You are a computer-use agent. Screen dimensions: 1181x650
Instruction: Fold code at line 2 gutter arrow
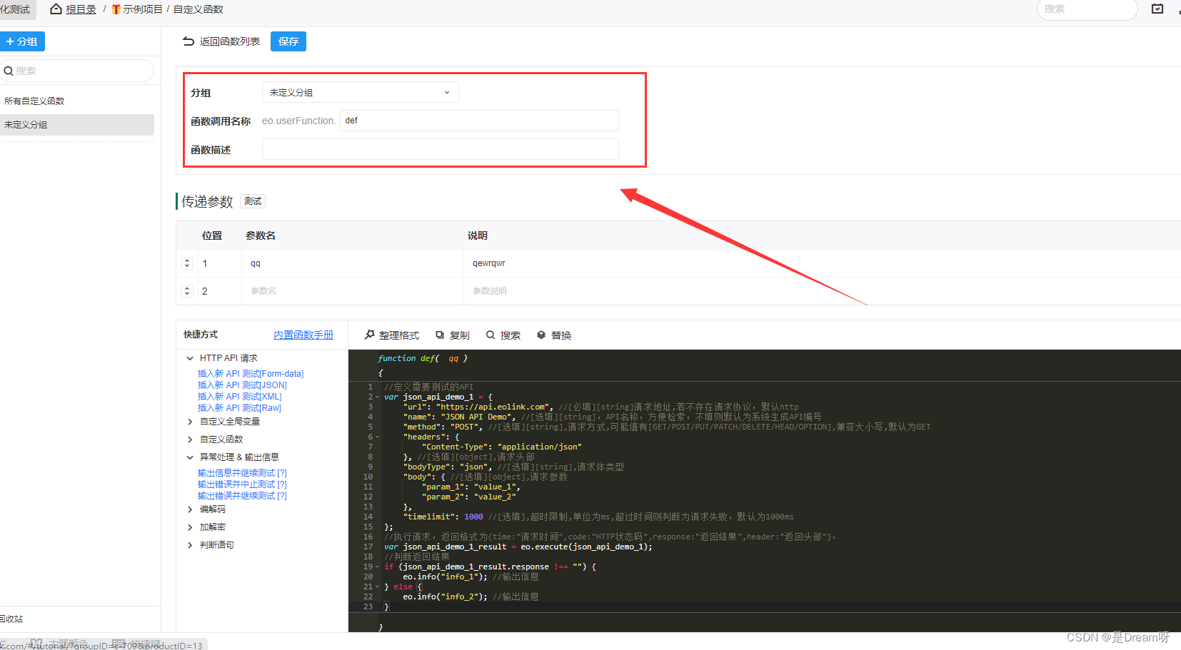pos(377,397)
